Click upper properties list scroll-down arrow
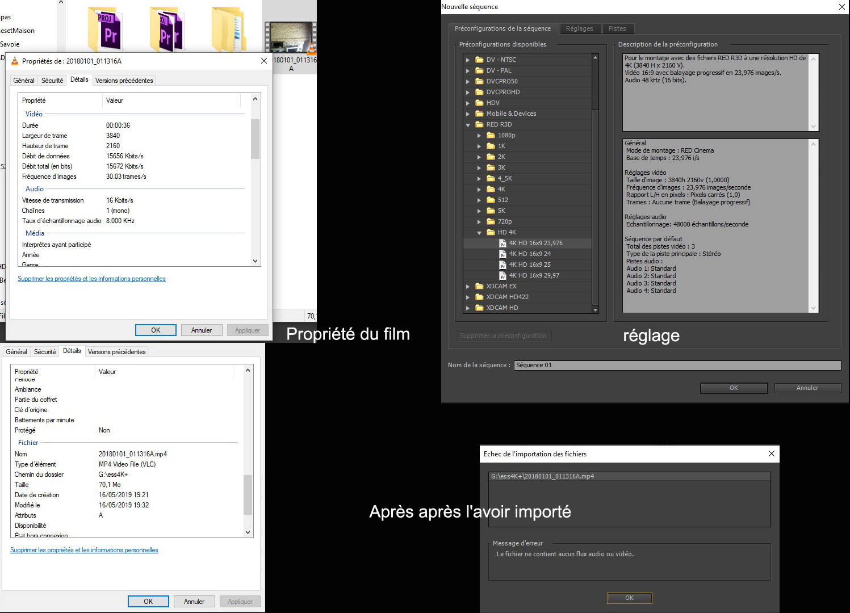The height and width of the screenshot is (613, 850). pyautogui.click(x=255, y=261)
